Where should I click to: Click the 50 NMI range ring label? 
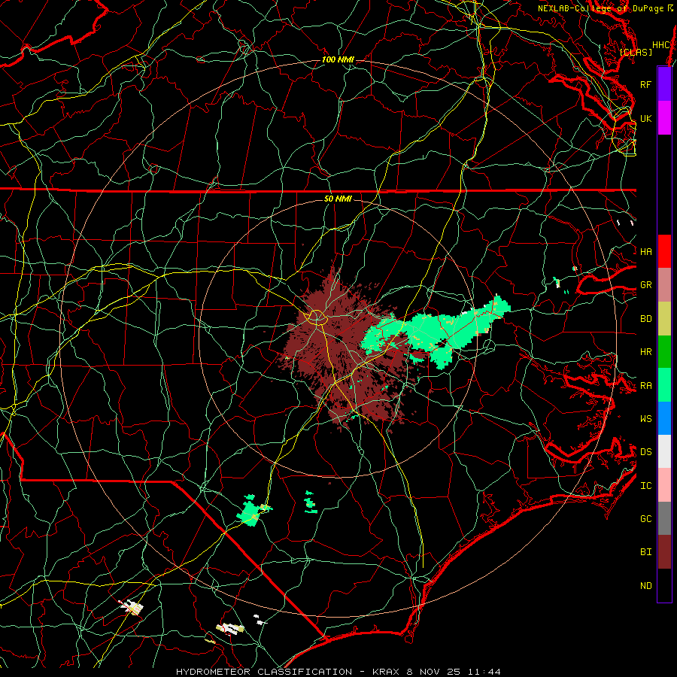[338, 199]
